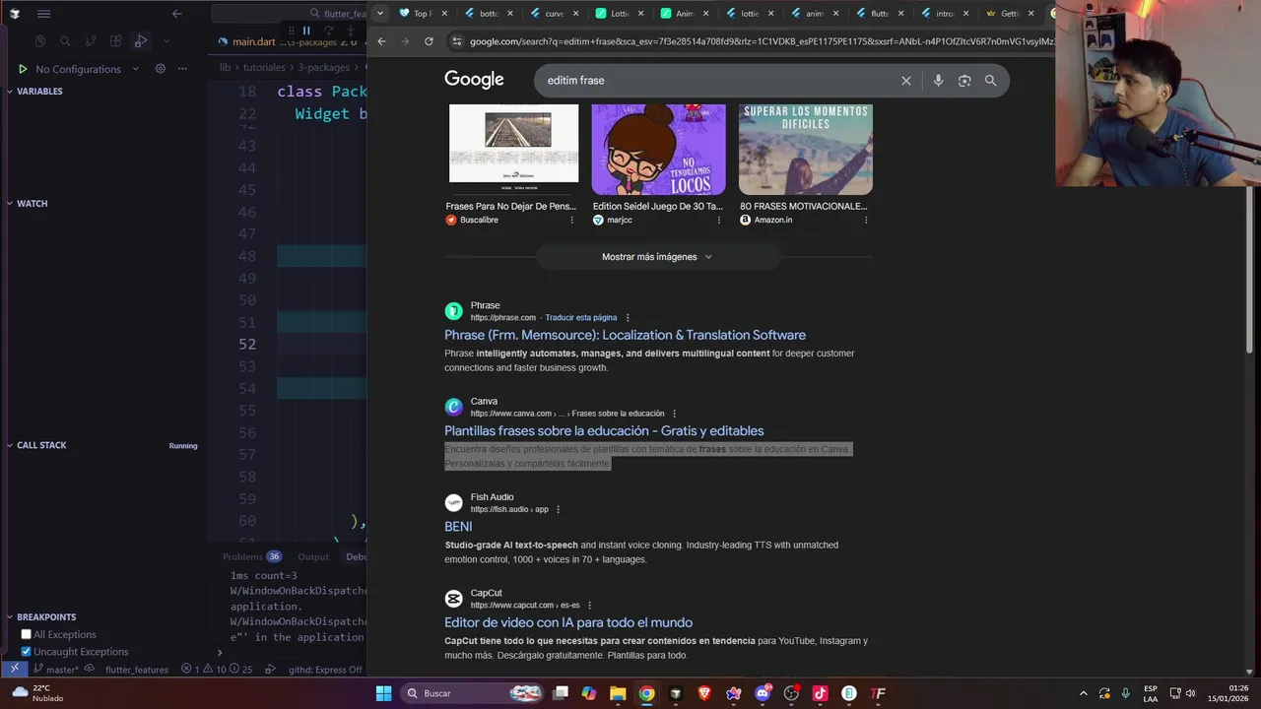
Task: Go back in Chrome browser
Action: (x=382, y=41)
